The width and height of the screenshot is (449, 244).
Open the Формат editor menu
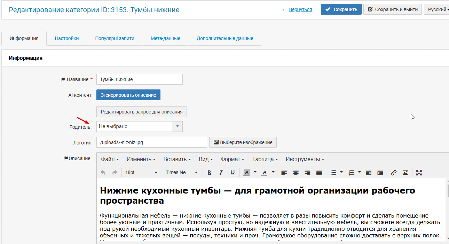(x=233, y=159)
